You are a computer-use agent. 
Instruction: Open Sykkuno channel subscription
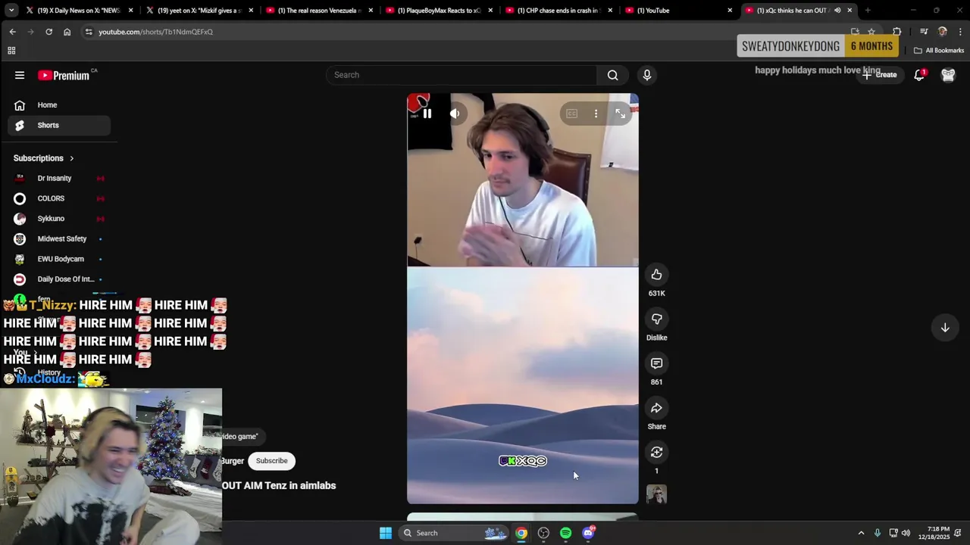59,219
